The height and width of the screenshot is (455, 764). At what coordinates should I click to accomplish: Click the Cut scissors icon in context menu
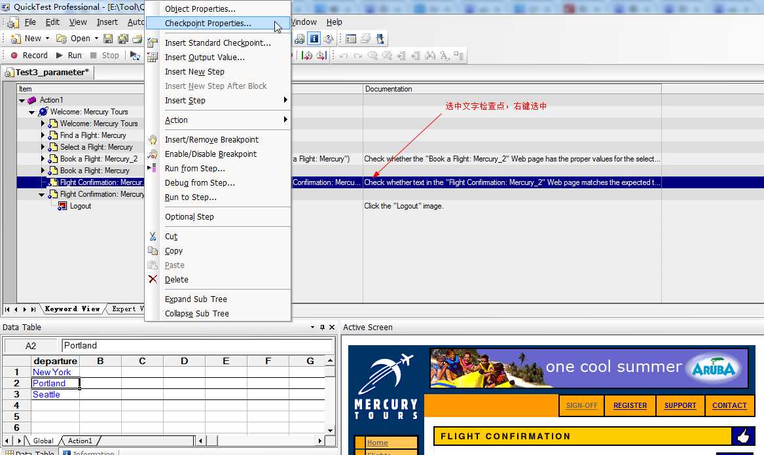coord(153,237)
